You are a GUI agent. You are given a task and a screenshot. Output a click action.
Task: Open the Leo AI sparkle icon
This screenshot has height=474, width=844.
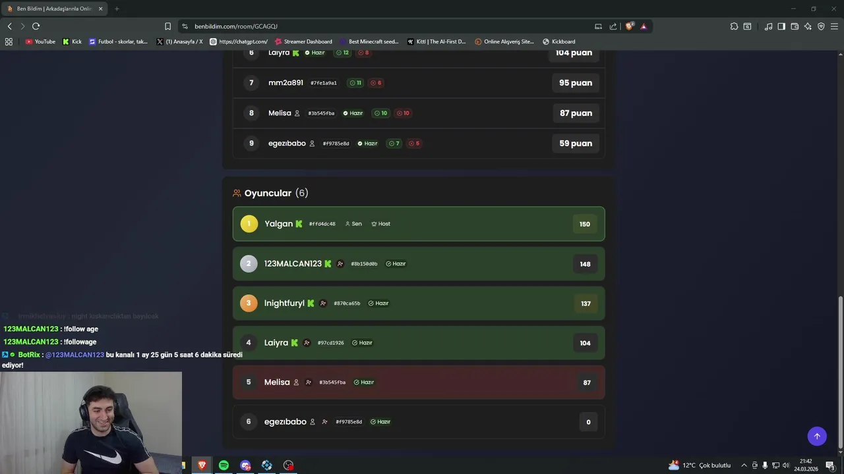[808, 26]
